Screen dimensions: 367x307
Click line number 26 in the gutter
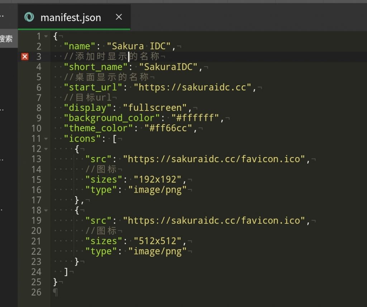(x=36, y=292)
